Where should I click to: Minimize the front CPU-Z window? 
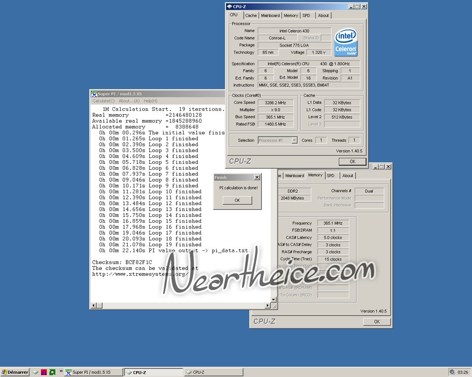click(x=351, y=6)
